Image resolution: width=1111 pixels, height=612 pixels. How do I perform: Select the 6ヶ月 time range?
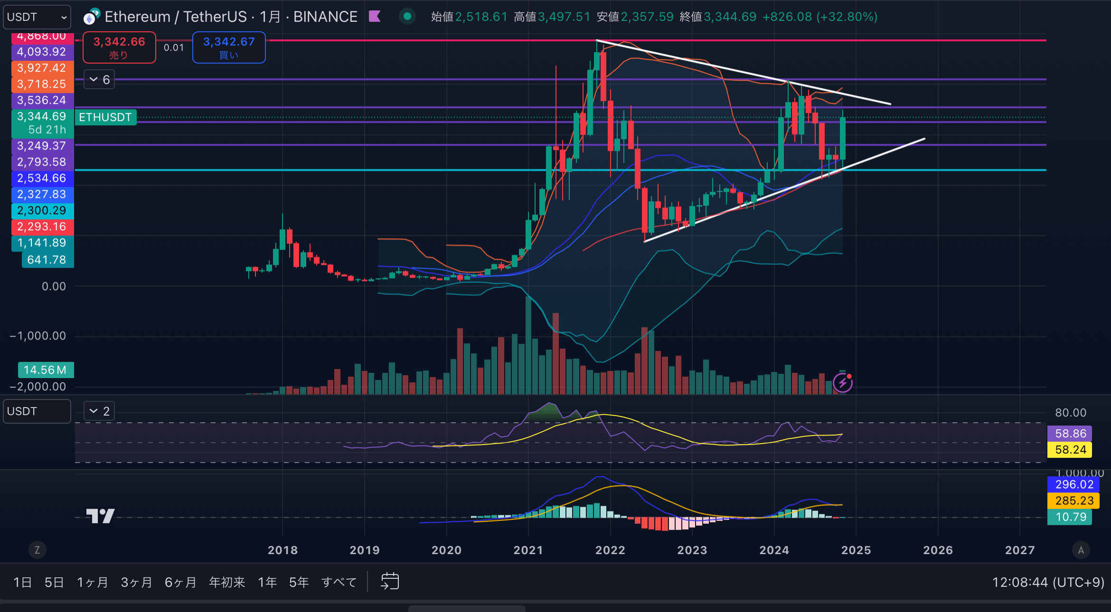click(180, 582)
